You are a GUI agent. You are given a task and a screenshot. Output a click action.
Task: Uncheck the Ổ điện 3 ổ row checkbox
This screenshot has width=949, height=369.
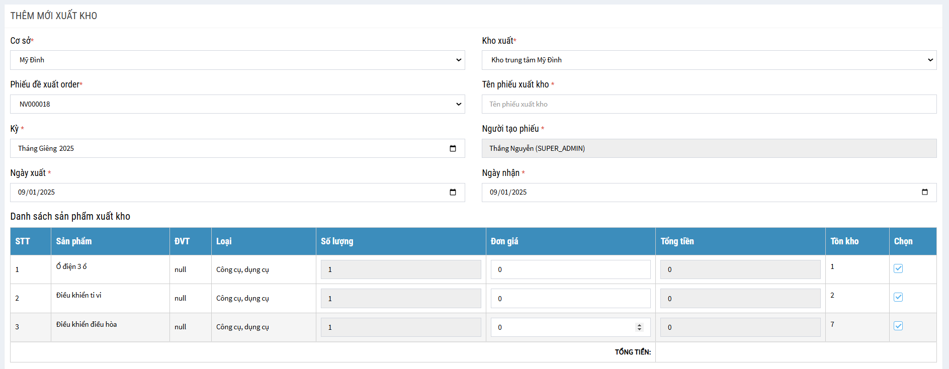click(898, 268)
